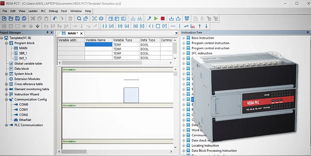Expand the Cross reference table node
Viewport: 311px width, 156px height.
[6, 84]
